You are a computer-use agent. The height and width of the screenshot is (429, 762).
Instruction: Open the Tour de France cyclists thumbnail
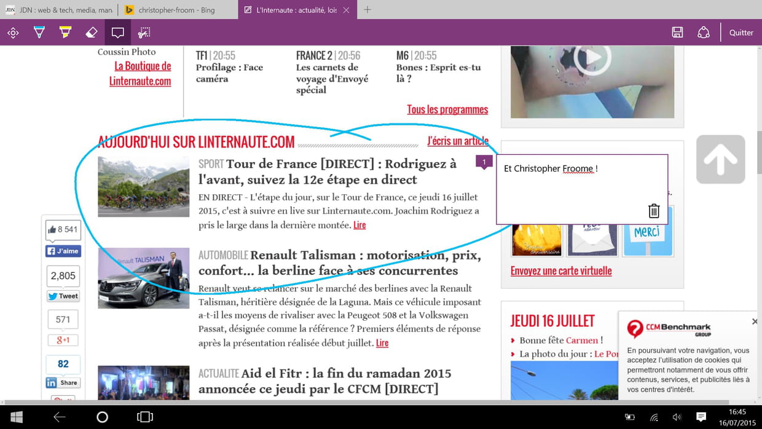tap(144, 186)
